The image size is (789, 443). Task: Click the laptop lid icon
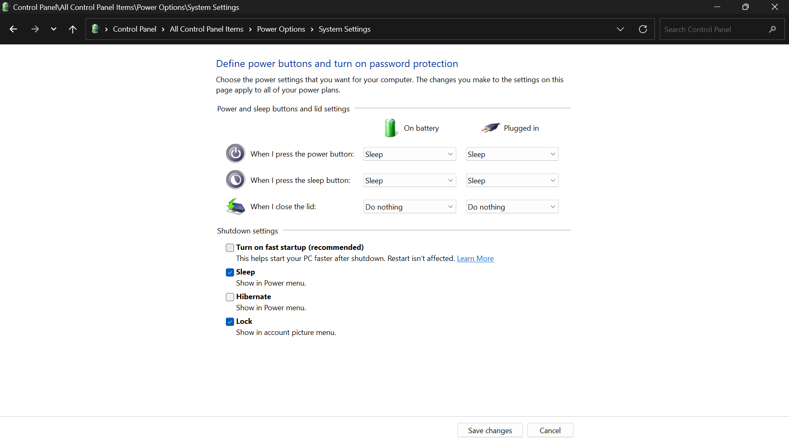click(x=236, y=206)
